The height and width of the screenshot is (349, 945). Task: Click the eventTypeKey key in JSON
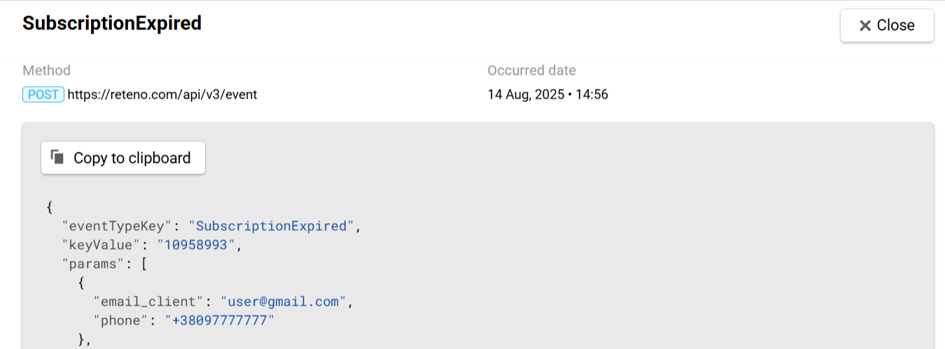116,226
